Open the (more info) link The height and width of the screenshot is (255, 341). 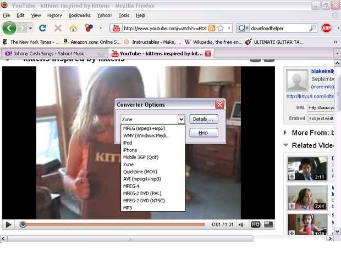[x=322, y=87]
